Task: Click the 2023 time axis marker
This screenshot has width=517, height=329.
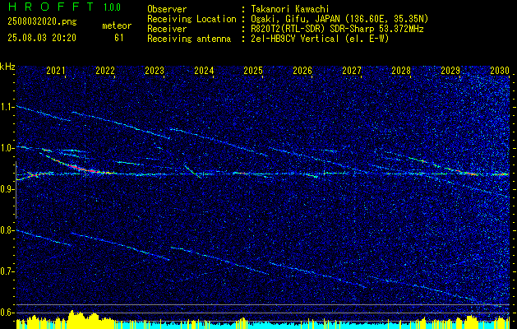Action: point(155,70)
